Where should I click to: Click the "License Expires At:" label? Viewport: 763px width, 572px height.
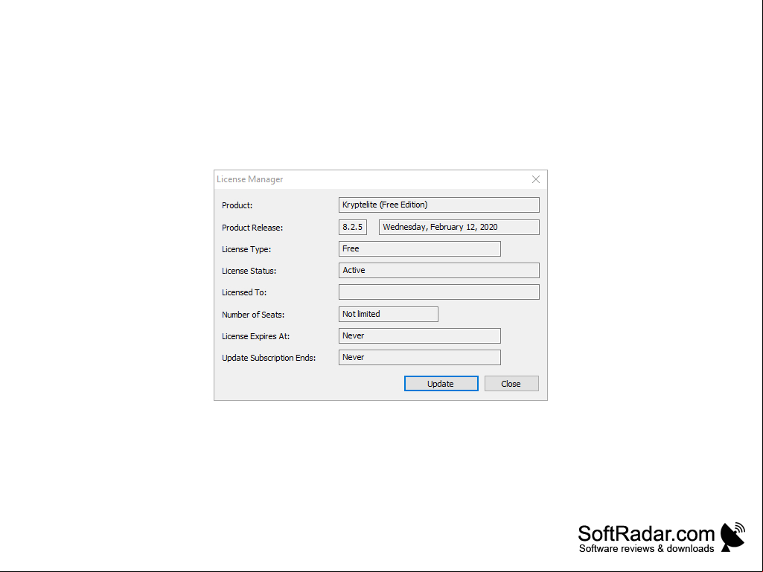[255, 336]
